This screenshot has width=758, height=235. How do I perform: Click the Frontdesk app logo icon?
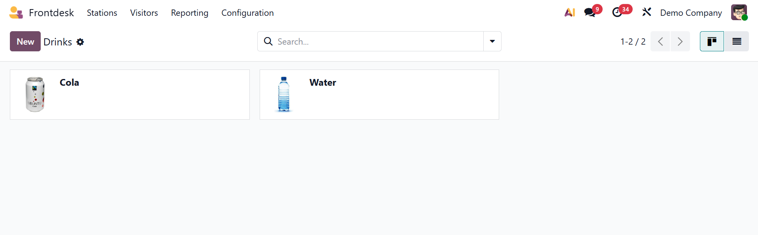coord(16,13)
